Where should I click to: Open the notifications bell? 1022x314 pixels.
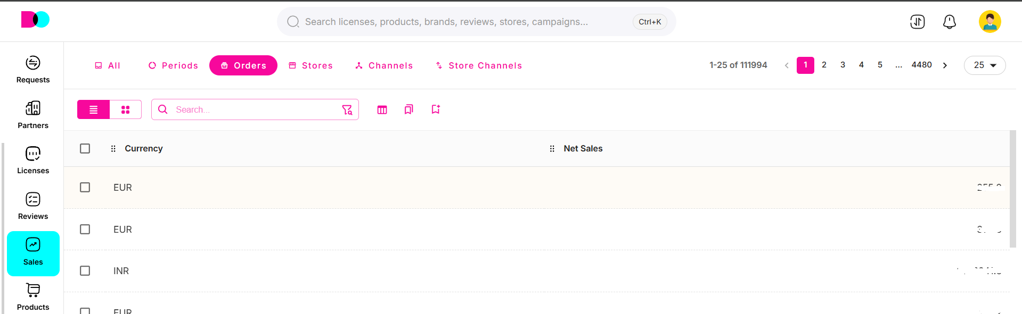click(x=950, y=22)
